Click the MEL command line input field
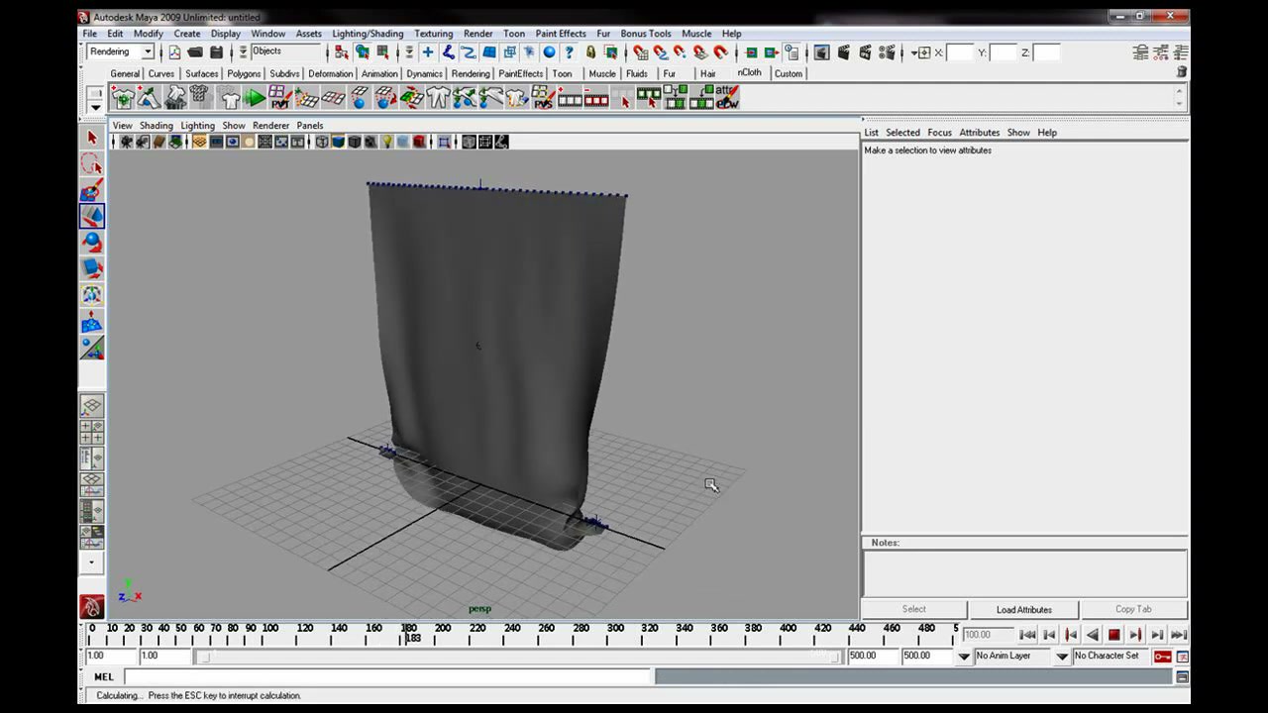This screenshot has width=1268, height=713. pyautogui.click(x=388, y=677)
